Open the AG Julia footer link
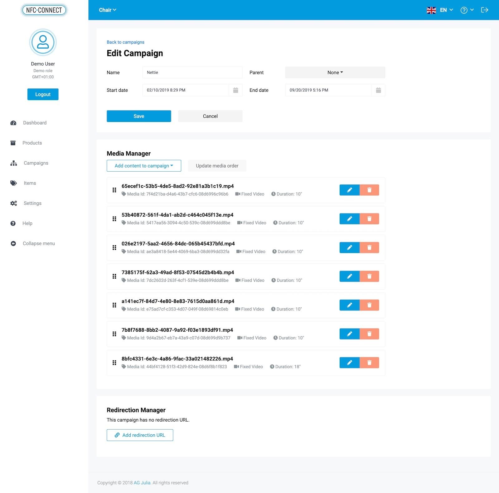This screenshot has width=499, height=493. click(142, 483)
